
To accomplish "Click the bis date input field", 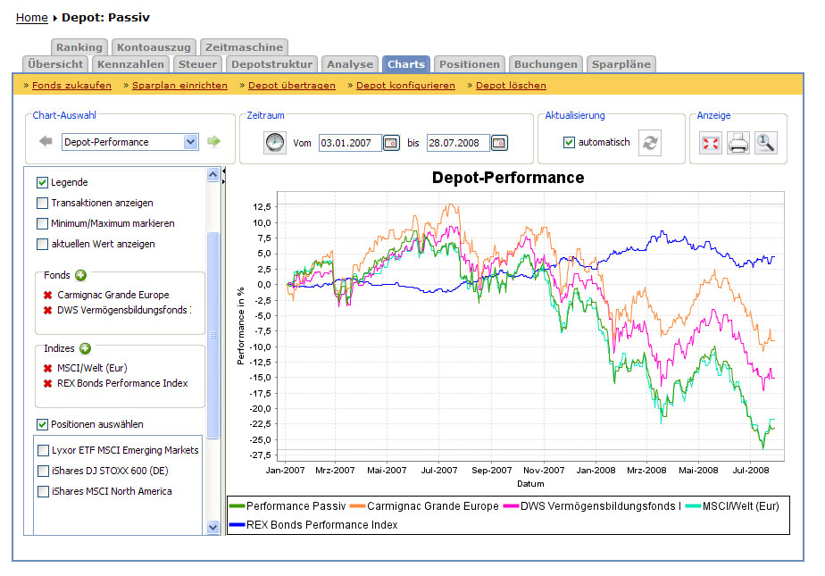I will coord(456,143).
